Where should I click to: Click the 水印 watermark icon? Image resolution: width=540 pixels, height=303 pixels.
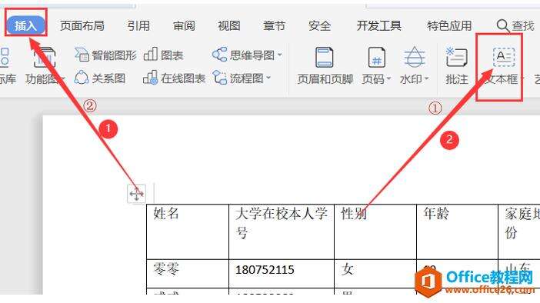414,57
